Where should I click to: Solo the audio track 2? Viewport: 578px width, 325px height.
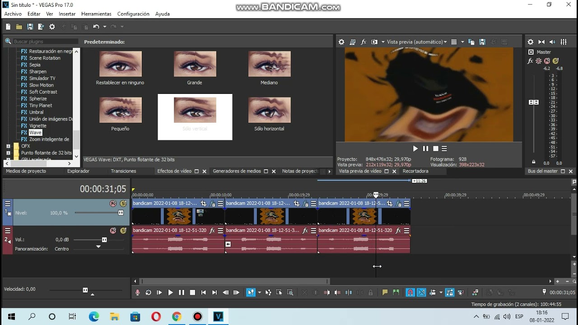pos(123,231)
